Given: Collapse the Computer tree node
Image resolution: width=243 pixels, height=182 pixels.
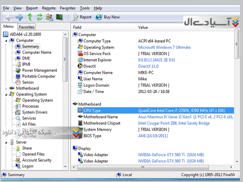Looking at the screenshot, I should tap(6, 41).
